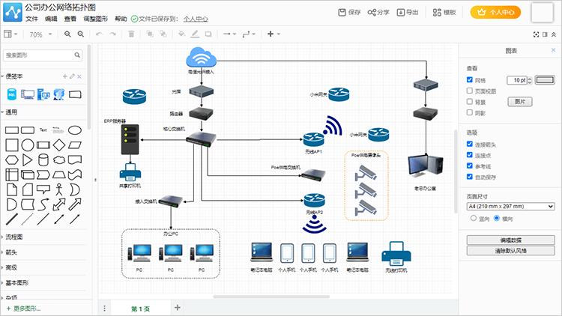Toggle the fullscreen icon above the panel
562x316 pixels.
[537, 34]
